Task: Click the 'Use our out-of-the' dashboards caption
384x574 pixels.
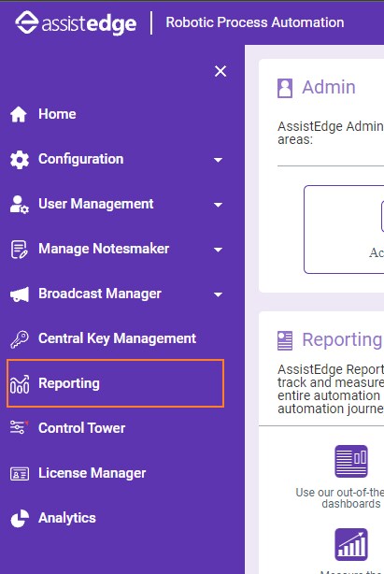Action: pos(340,498)
